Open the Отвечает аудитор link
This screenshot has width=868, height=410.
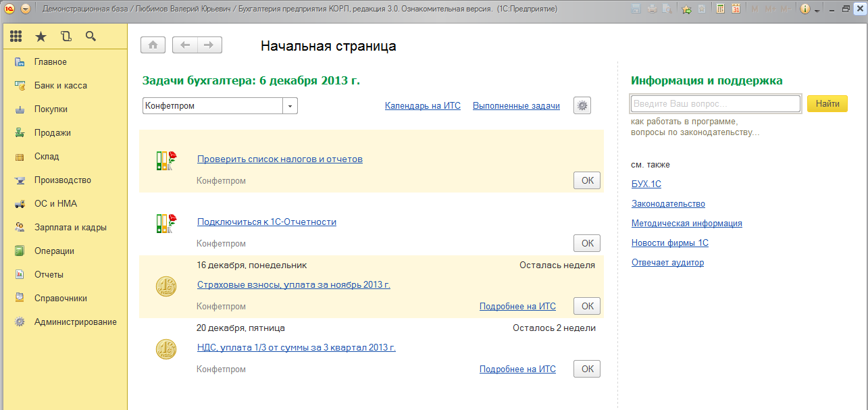click(x=667, y=263)
